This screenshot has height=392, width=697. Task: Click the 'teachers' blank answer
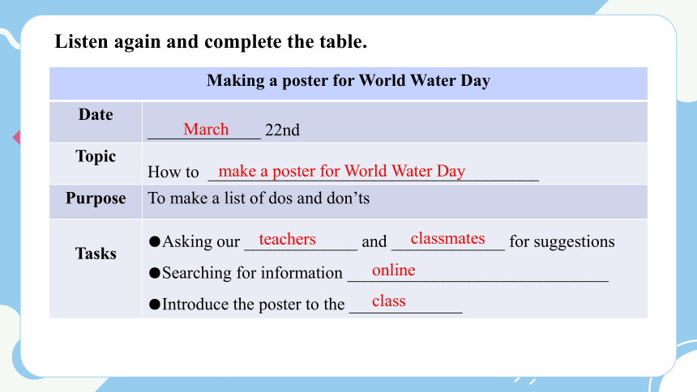coord(287,239)
